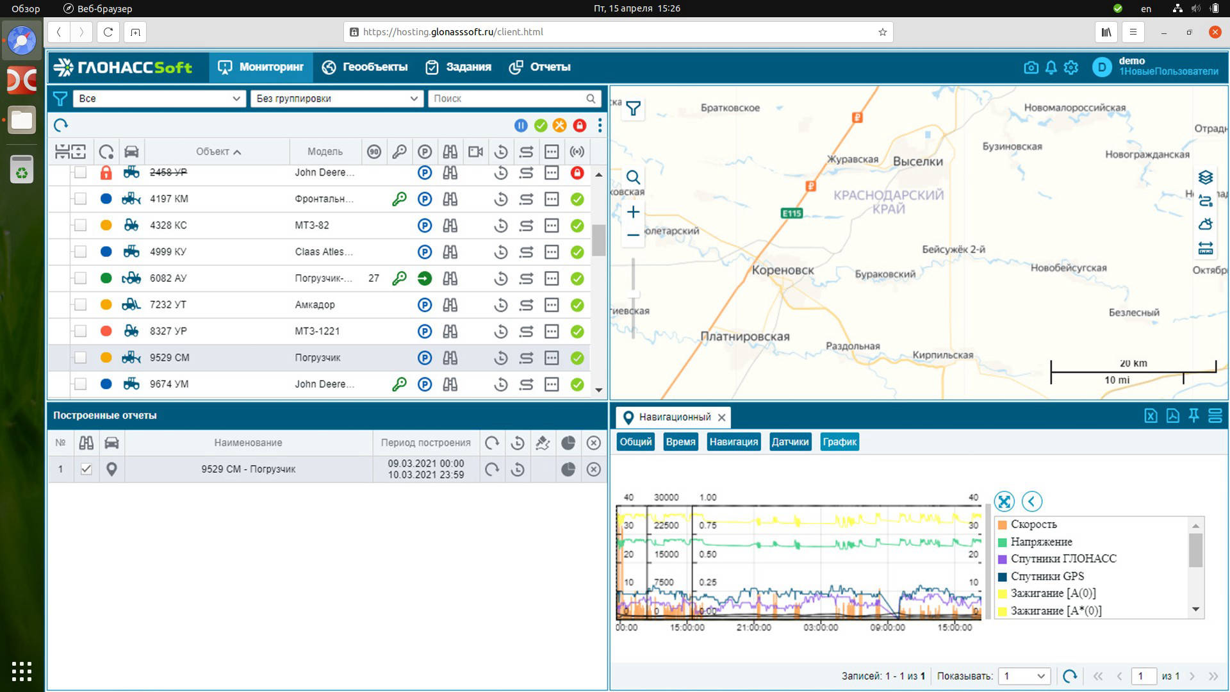The height and width of the screenshot is (692, 1230).
Task: Click the Навигация report button
Action: 734,441
